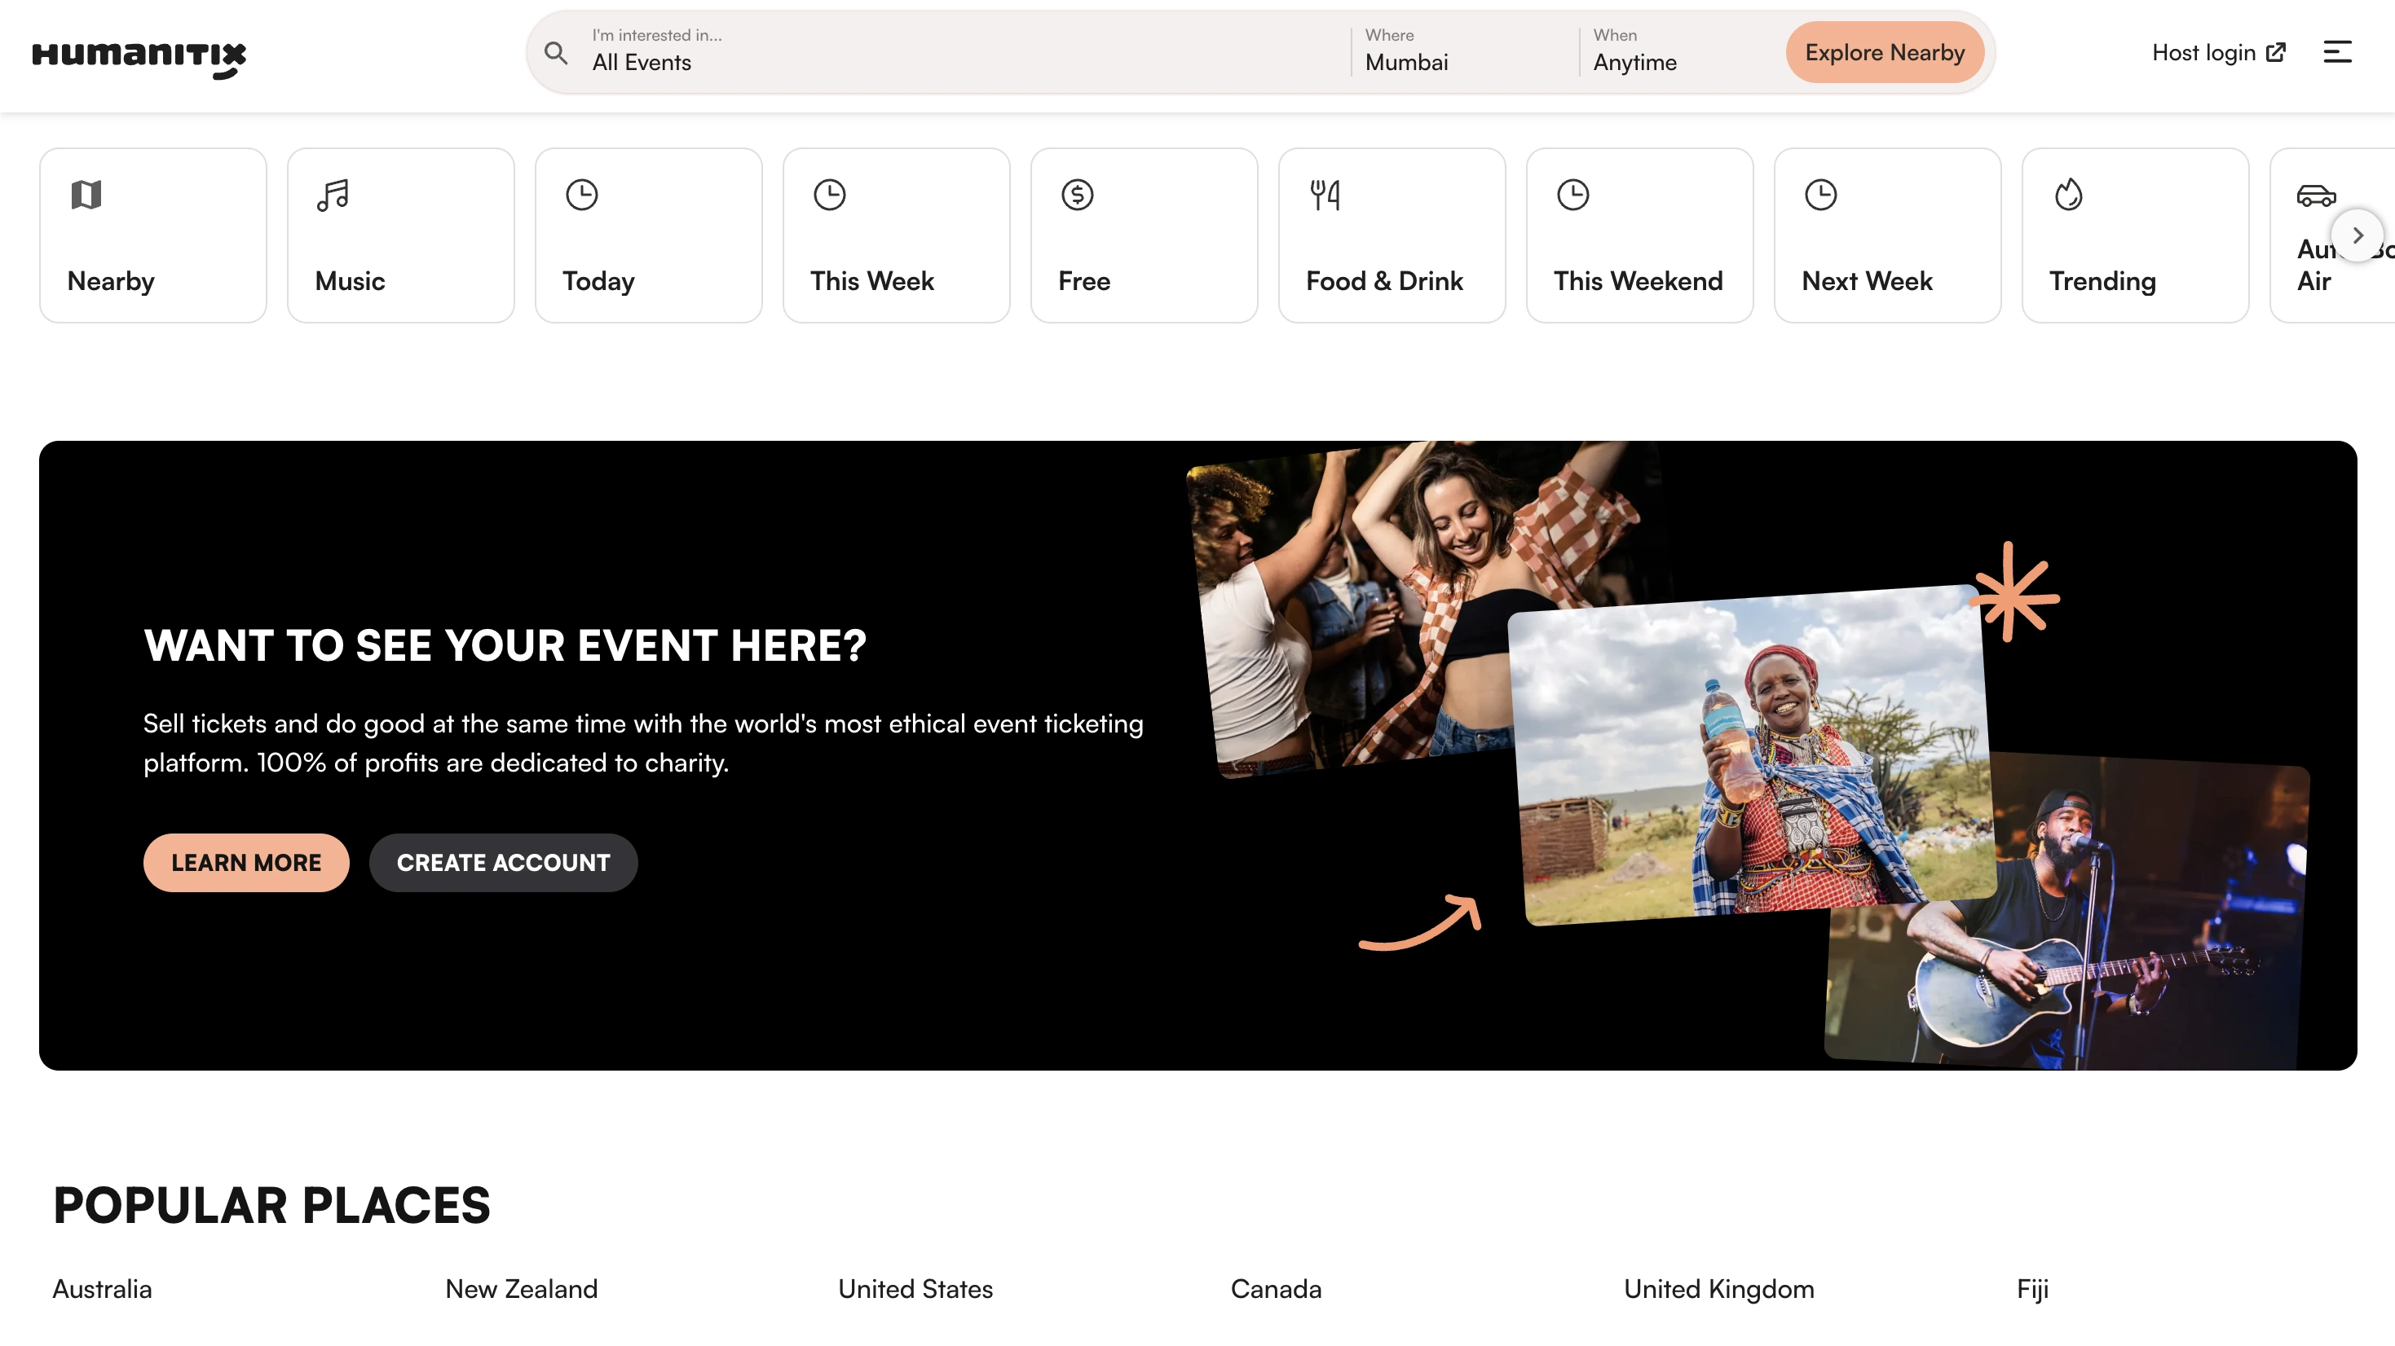The image size is (2395, 1346).
Task: Click the All Events interest field
Action: tap(958, 52)
